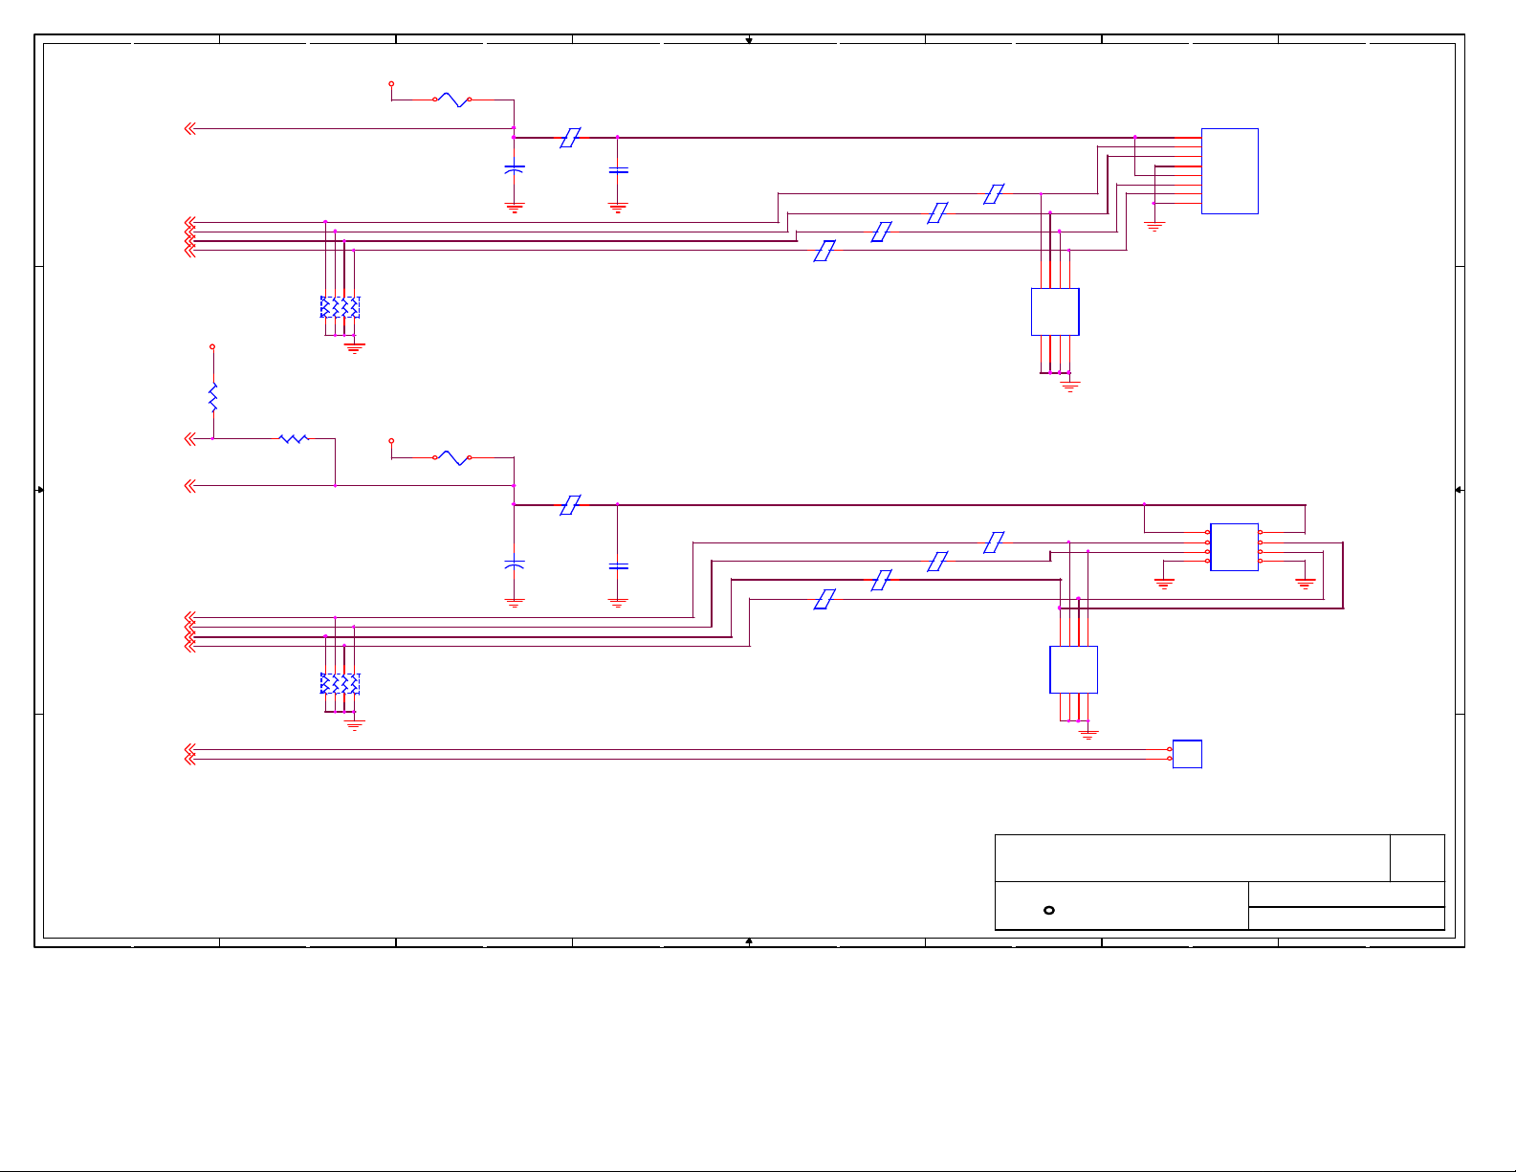1516x1172 pixels.
Task: Select the single vertical resistor symbol
Action: [x=213, y=397]
